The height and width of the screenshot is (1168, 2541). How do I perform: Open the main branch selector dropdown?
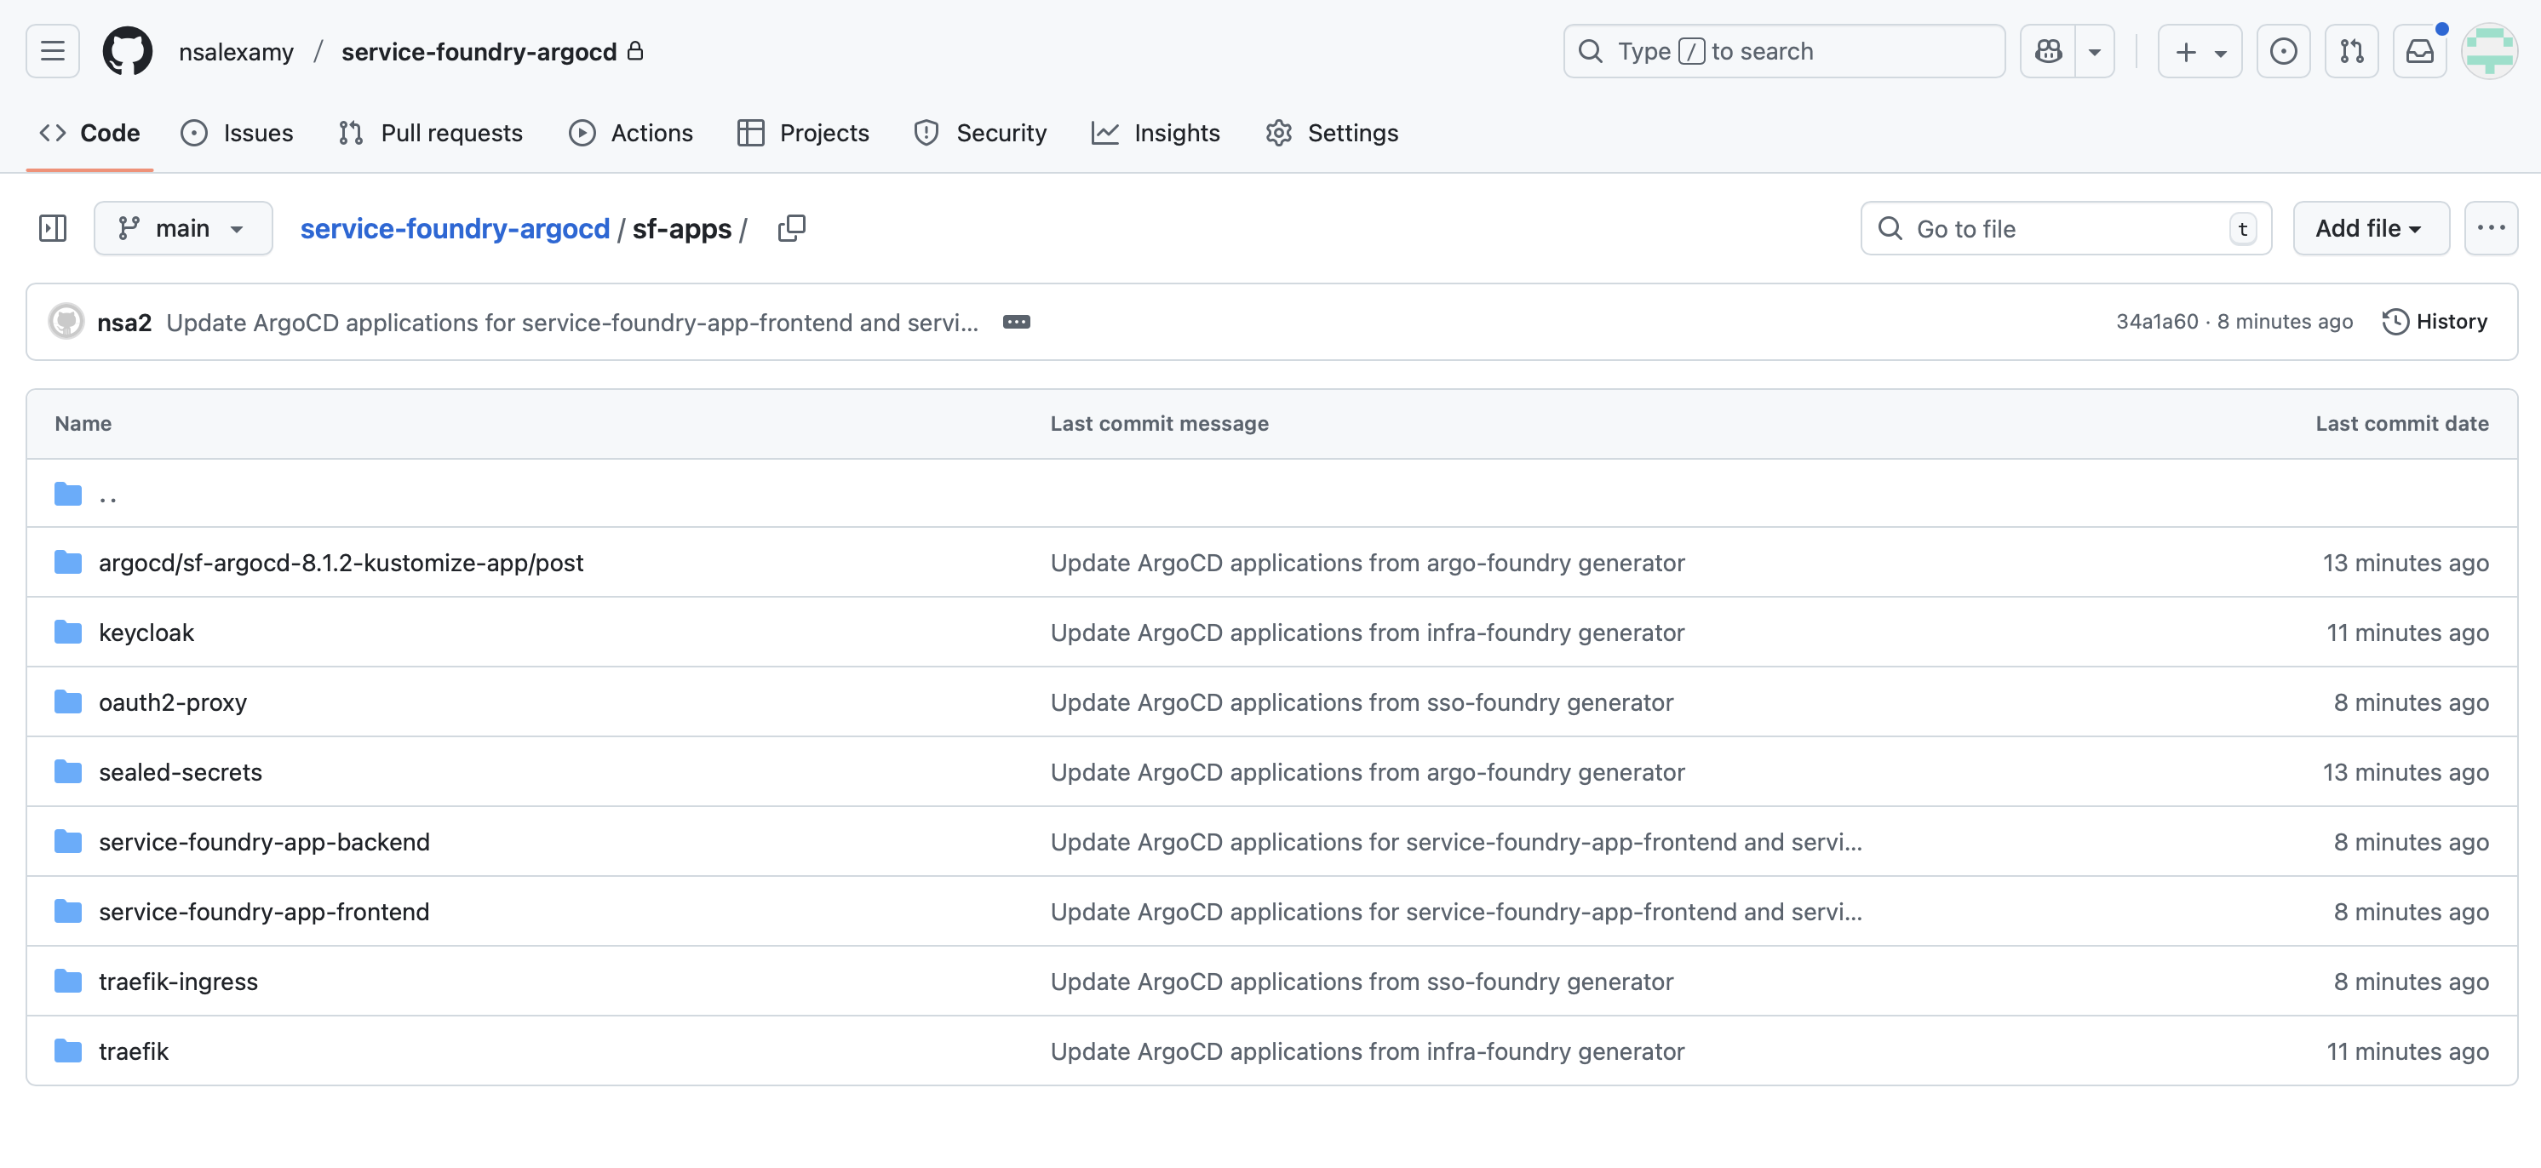182,229
